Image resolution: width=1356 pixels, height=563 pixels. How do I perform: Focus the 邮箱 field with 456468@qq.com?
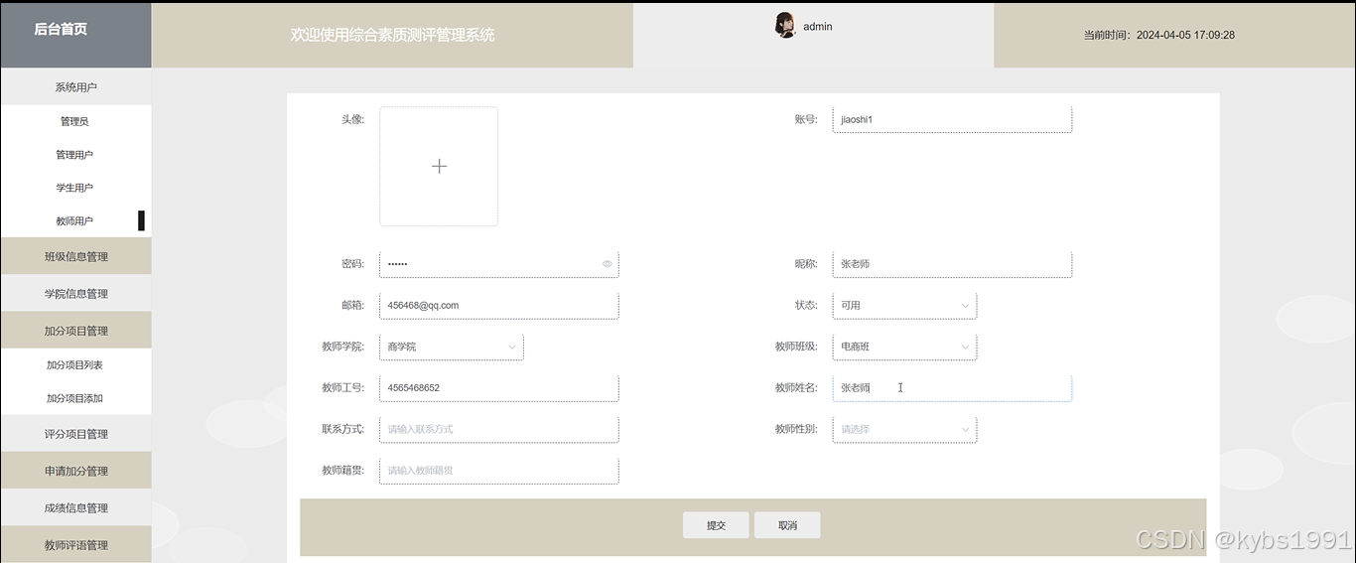[x=498, y=306]
